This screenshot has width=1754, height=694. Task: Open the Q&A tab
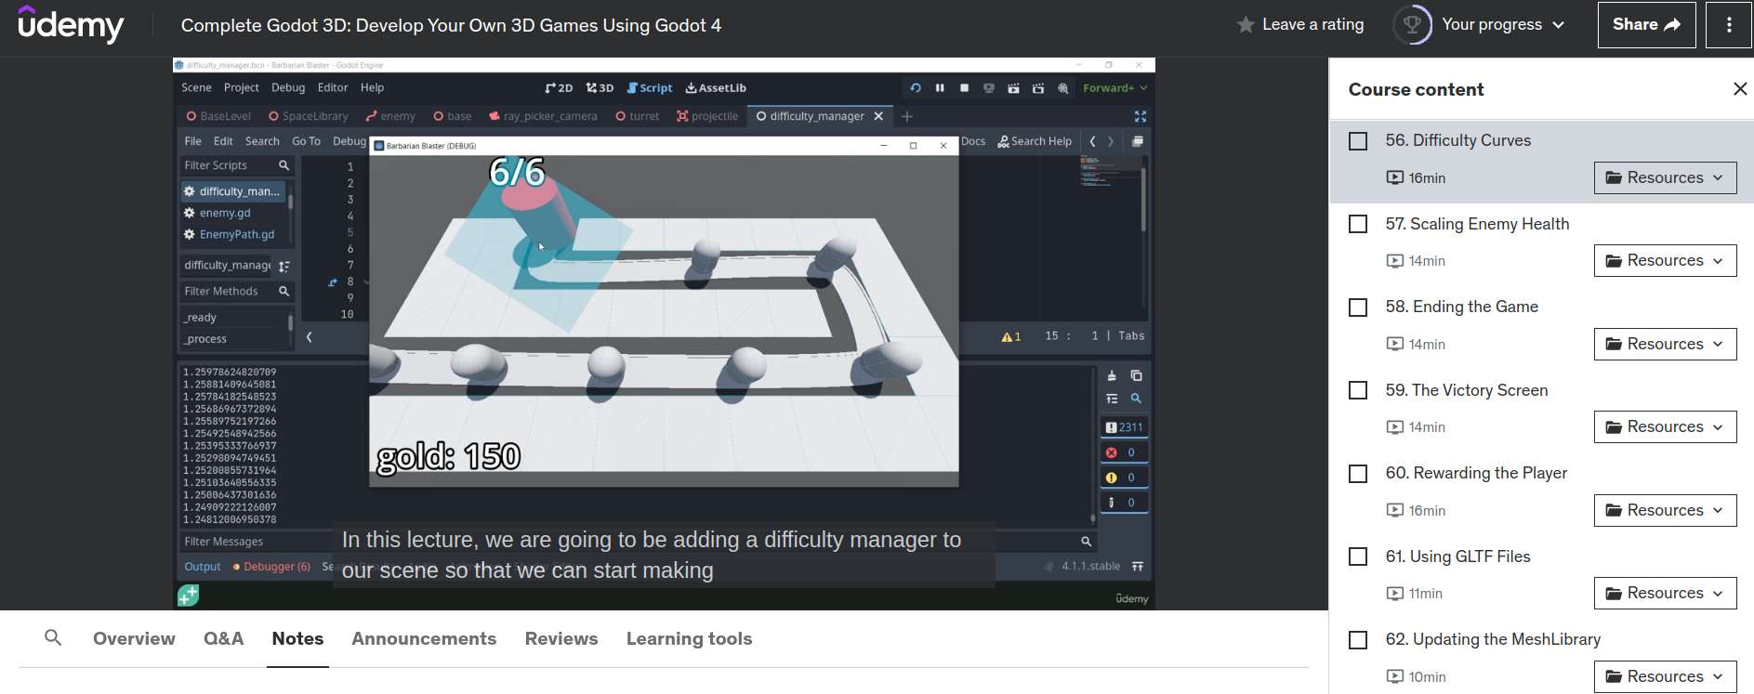point(223,638)
